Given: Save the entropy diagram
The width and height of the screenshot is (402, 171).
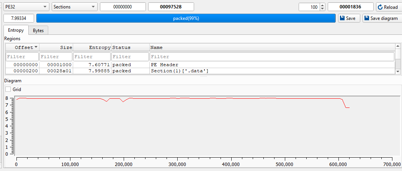Looking at the screenshot, I should pos(382,18).
